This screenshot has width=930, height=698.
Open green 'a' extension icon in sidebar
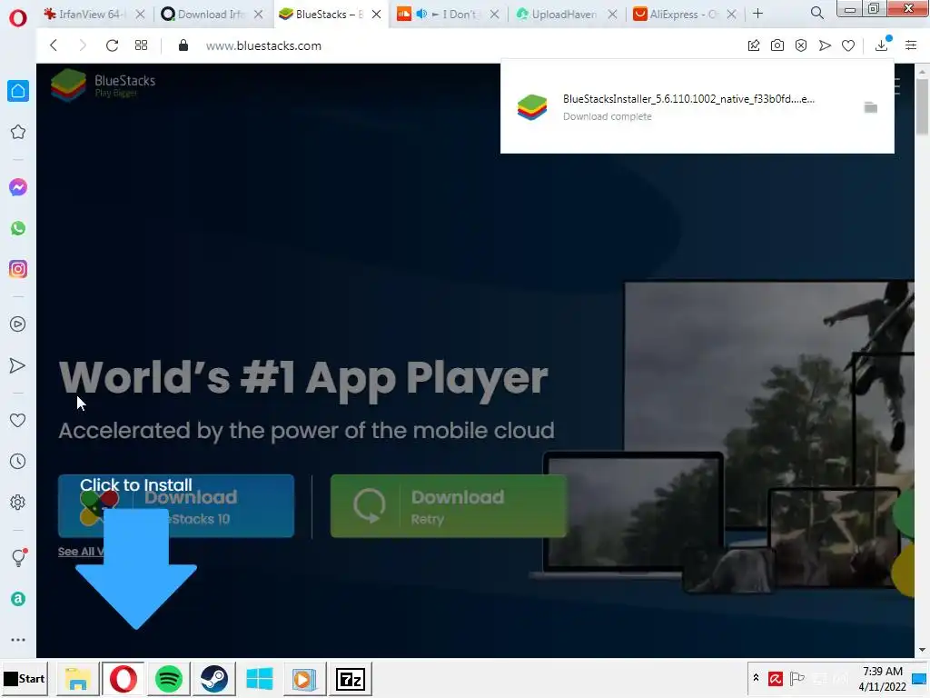point(18,599)
